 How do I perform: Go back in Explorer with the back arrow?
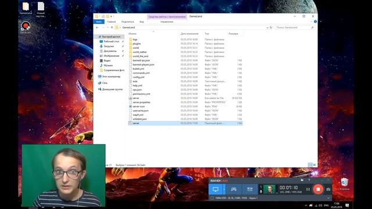(x=97, y=27)
